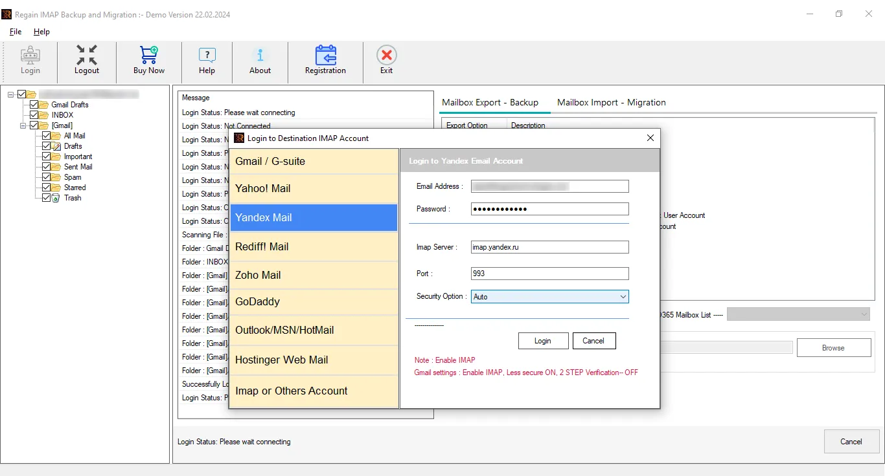885x476 pixels.
Task: Open the Security Option dropdown
Action: [x=550, y=296]
